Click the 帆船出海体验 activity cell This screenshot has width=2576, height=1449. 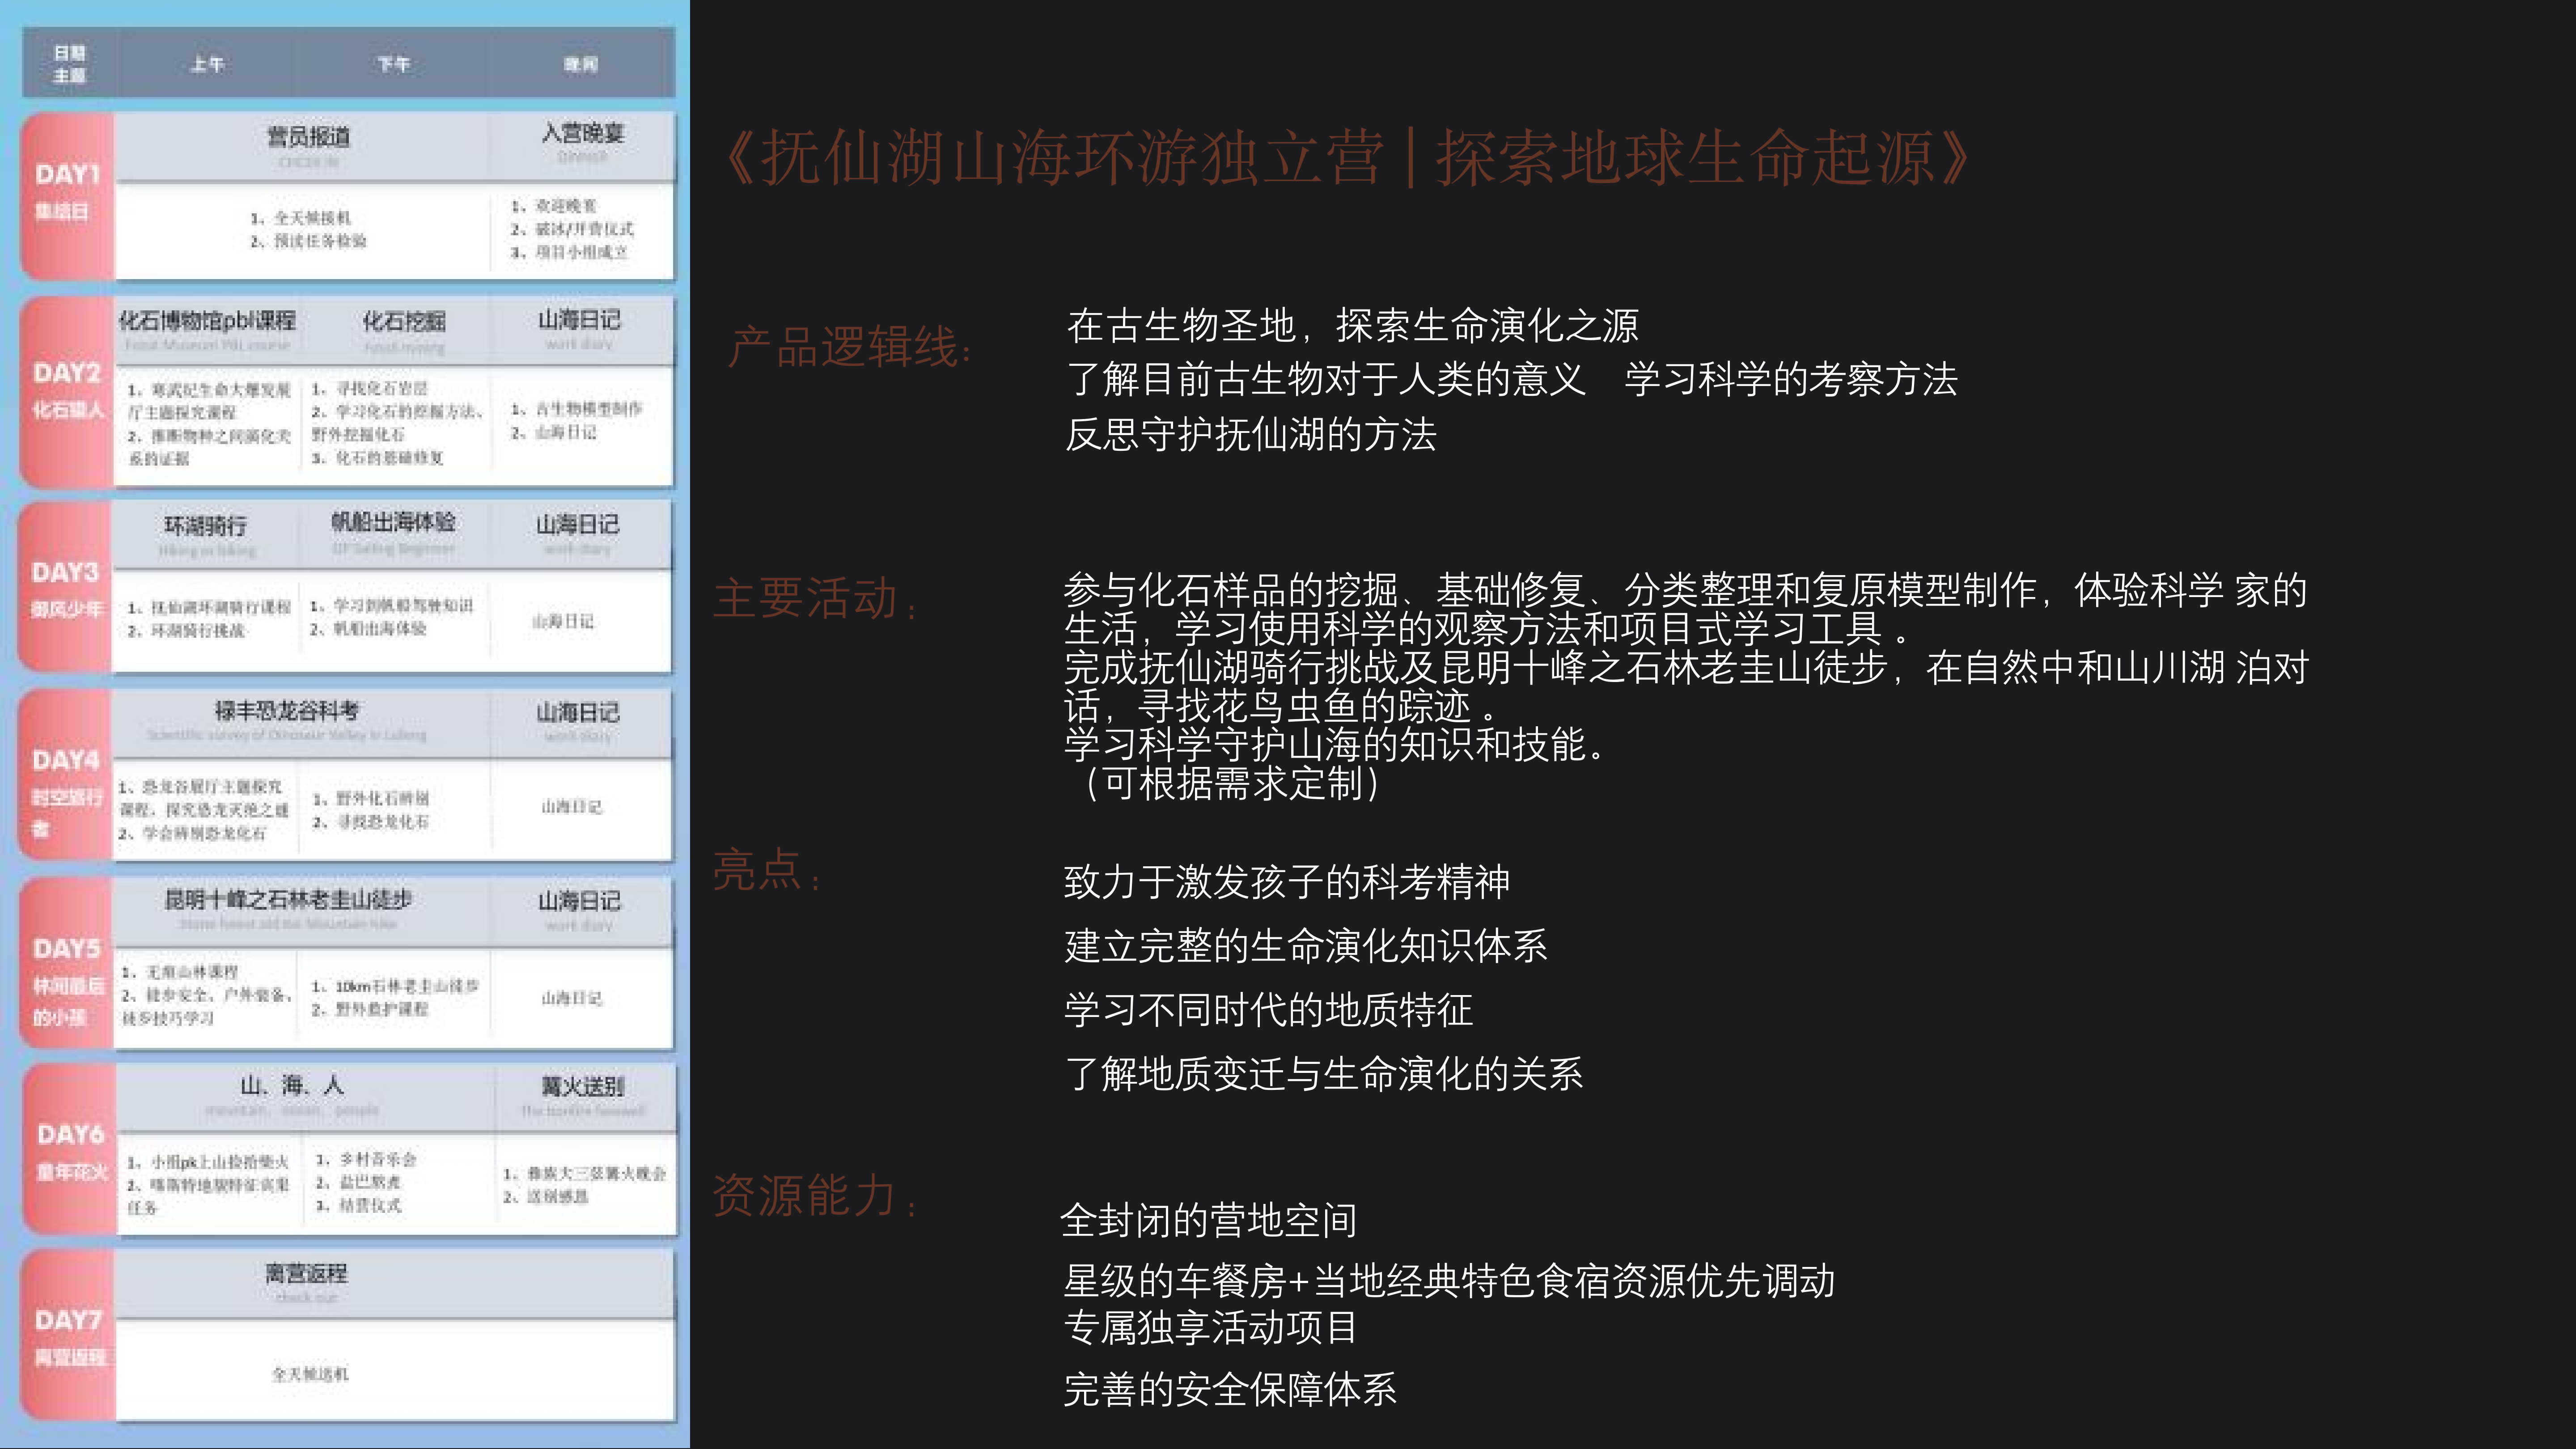[393, 522]
